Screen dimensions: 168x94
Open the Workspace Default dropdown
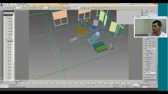pos(23,4)
